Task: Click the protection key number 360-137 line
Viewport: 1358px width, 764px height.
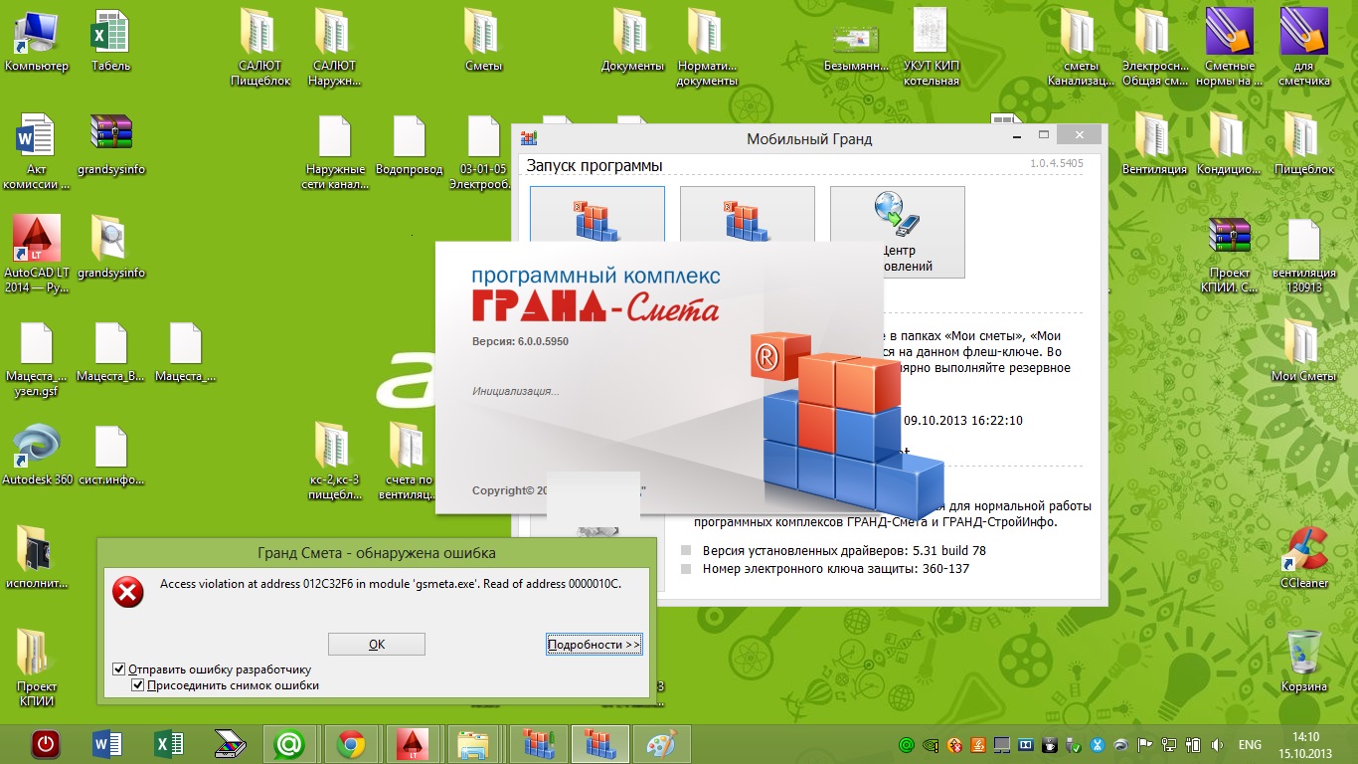Action: pos(836,568)
